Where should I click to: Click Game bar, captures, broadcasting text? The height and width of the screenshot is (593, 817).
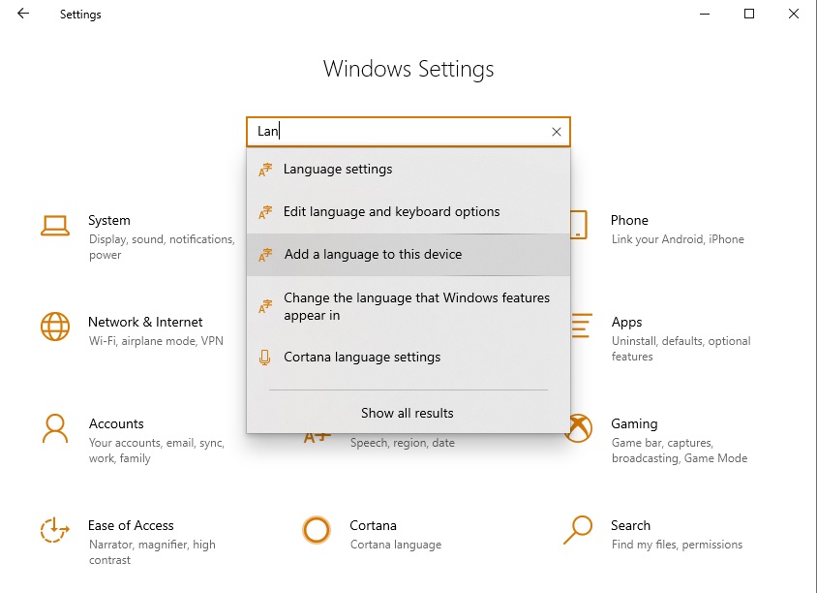point(680,451)
